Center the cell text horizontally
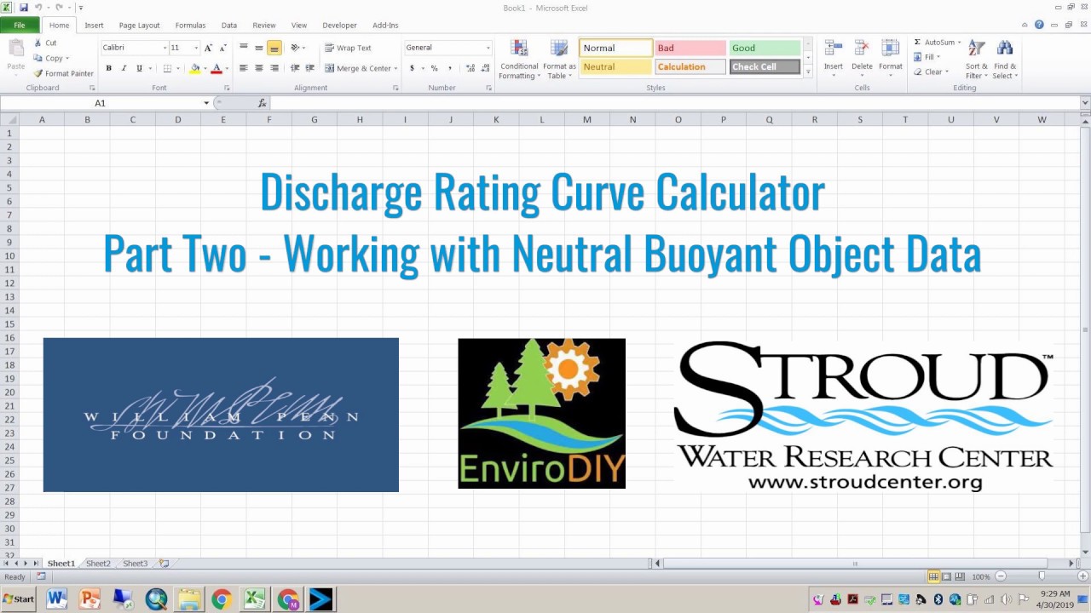 [259, 68]
